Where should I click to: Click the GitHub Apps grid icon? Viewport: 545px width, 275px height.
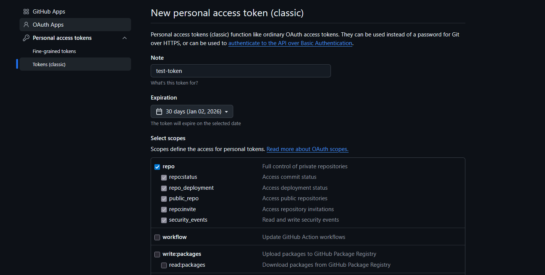tap(26, 12)
